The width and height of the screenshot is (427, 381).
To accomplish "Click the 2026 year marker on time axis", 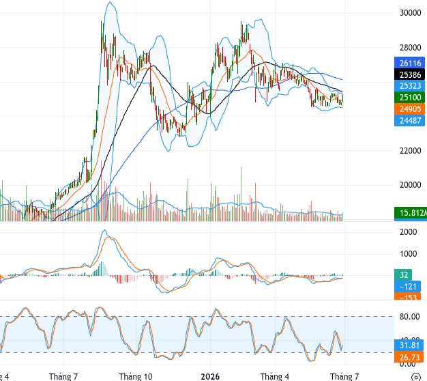I will [210, 376].
